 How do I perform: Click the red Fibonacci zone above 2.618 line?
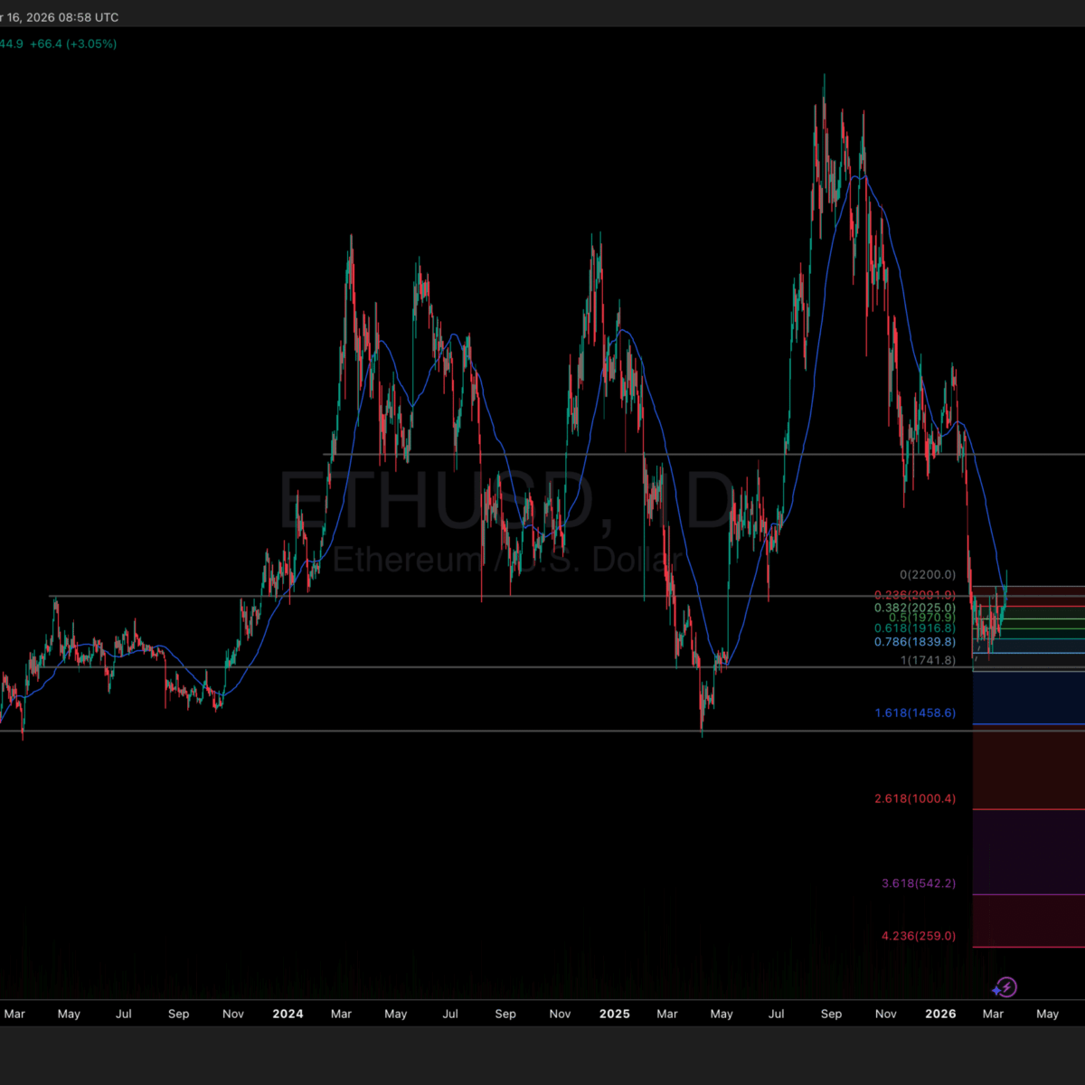(x=1027, y=769)
